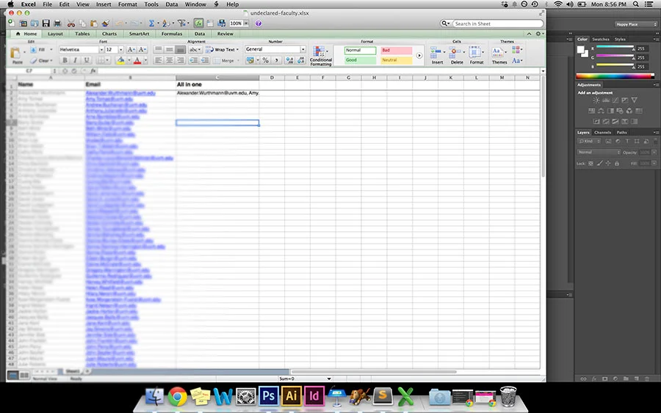The image size is (661, 413).
Task: Click the comma style button
Action: [x=277, y=60]
